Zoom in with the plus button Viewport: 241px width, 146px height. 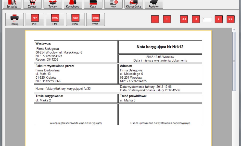click(167, 19)
